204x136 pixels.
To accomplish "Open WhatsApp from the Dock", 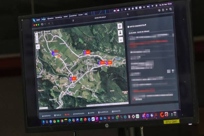I will [x=117, y=117].
